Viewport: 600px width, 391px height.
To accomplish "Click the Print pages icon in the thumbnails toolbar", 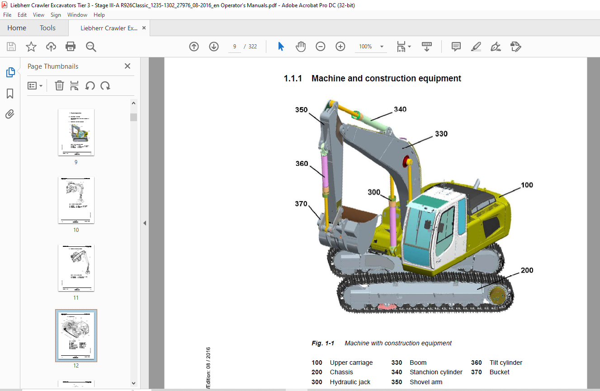I will pos(75,85).
